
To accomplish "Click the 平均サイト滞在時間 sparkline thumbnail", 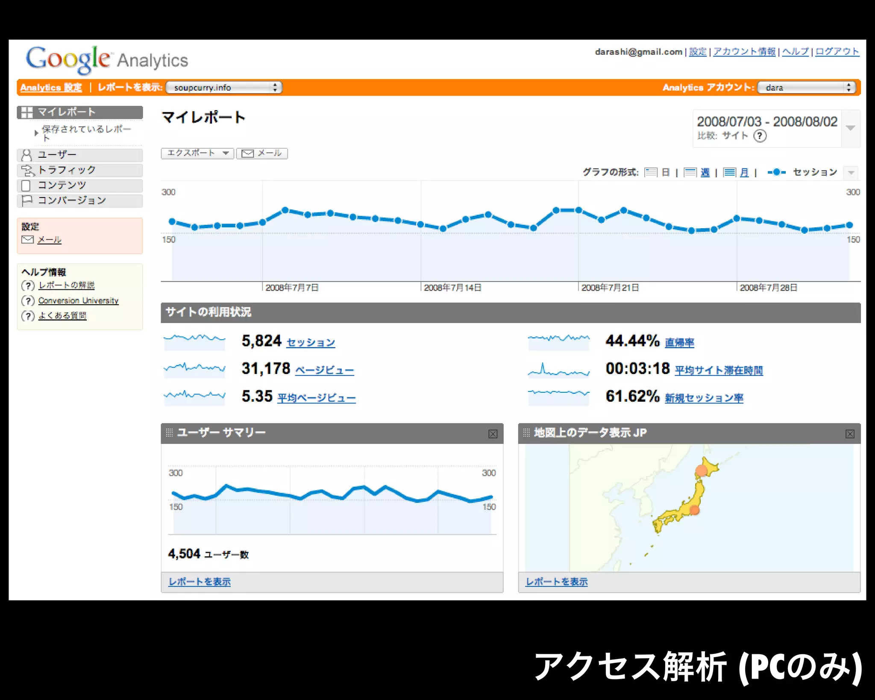I will tap(559, 370).
